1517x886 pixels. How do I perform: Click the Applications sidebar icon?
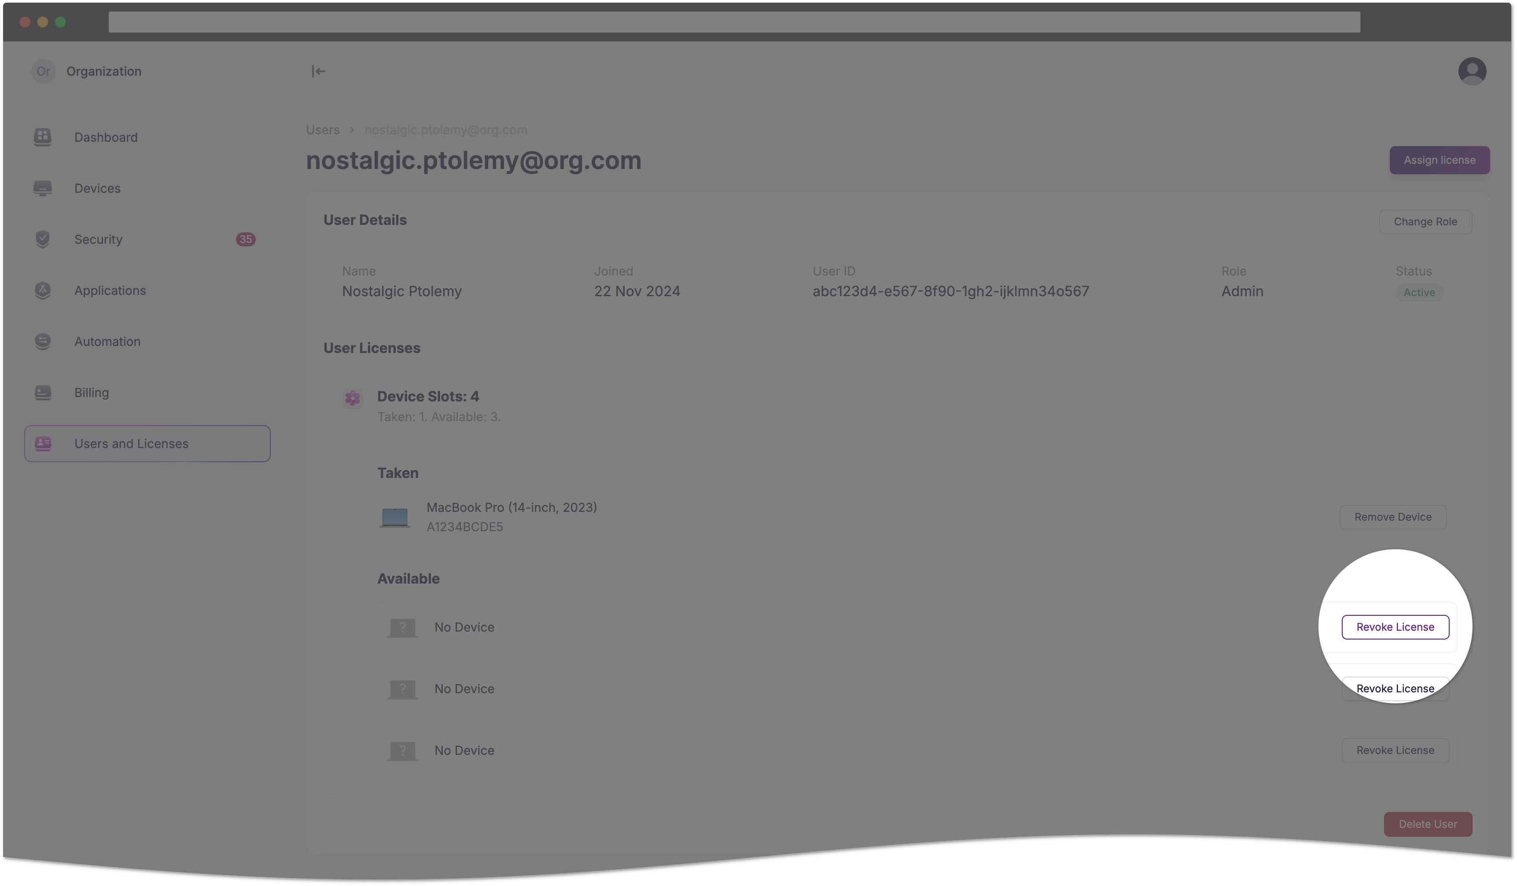[x=42, y=290]
